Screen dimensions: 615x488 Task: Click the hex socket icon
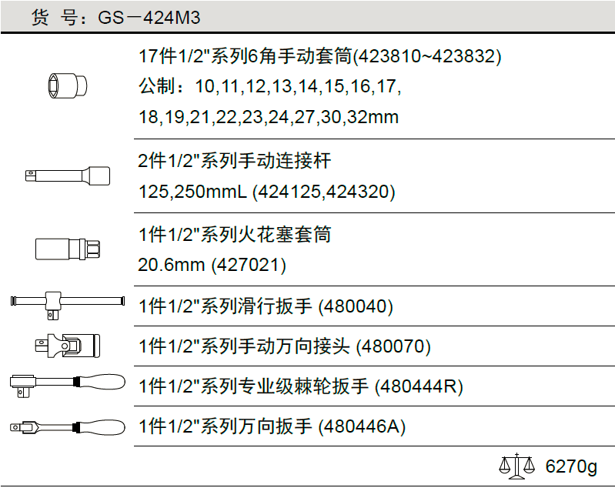coord(67,85)
